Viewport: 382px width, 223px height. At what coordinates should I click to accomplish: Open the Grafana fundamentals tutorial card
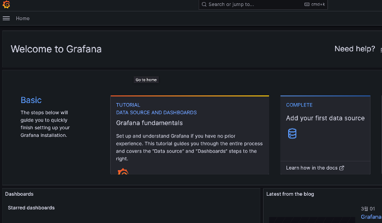pos(189,135)
